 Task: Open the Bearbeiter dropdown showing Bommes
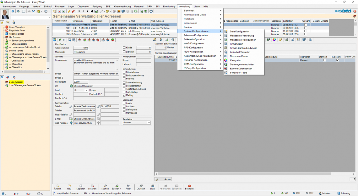[x=149, y=123]
